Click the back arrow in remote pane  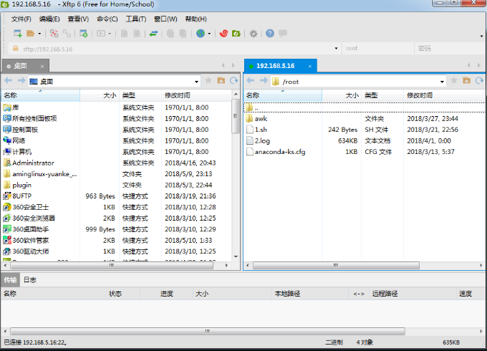tap(250, 81)
